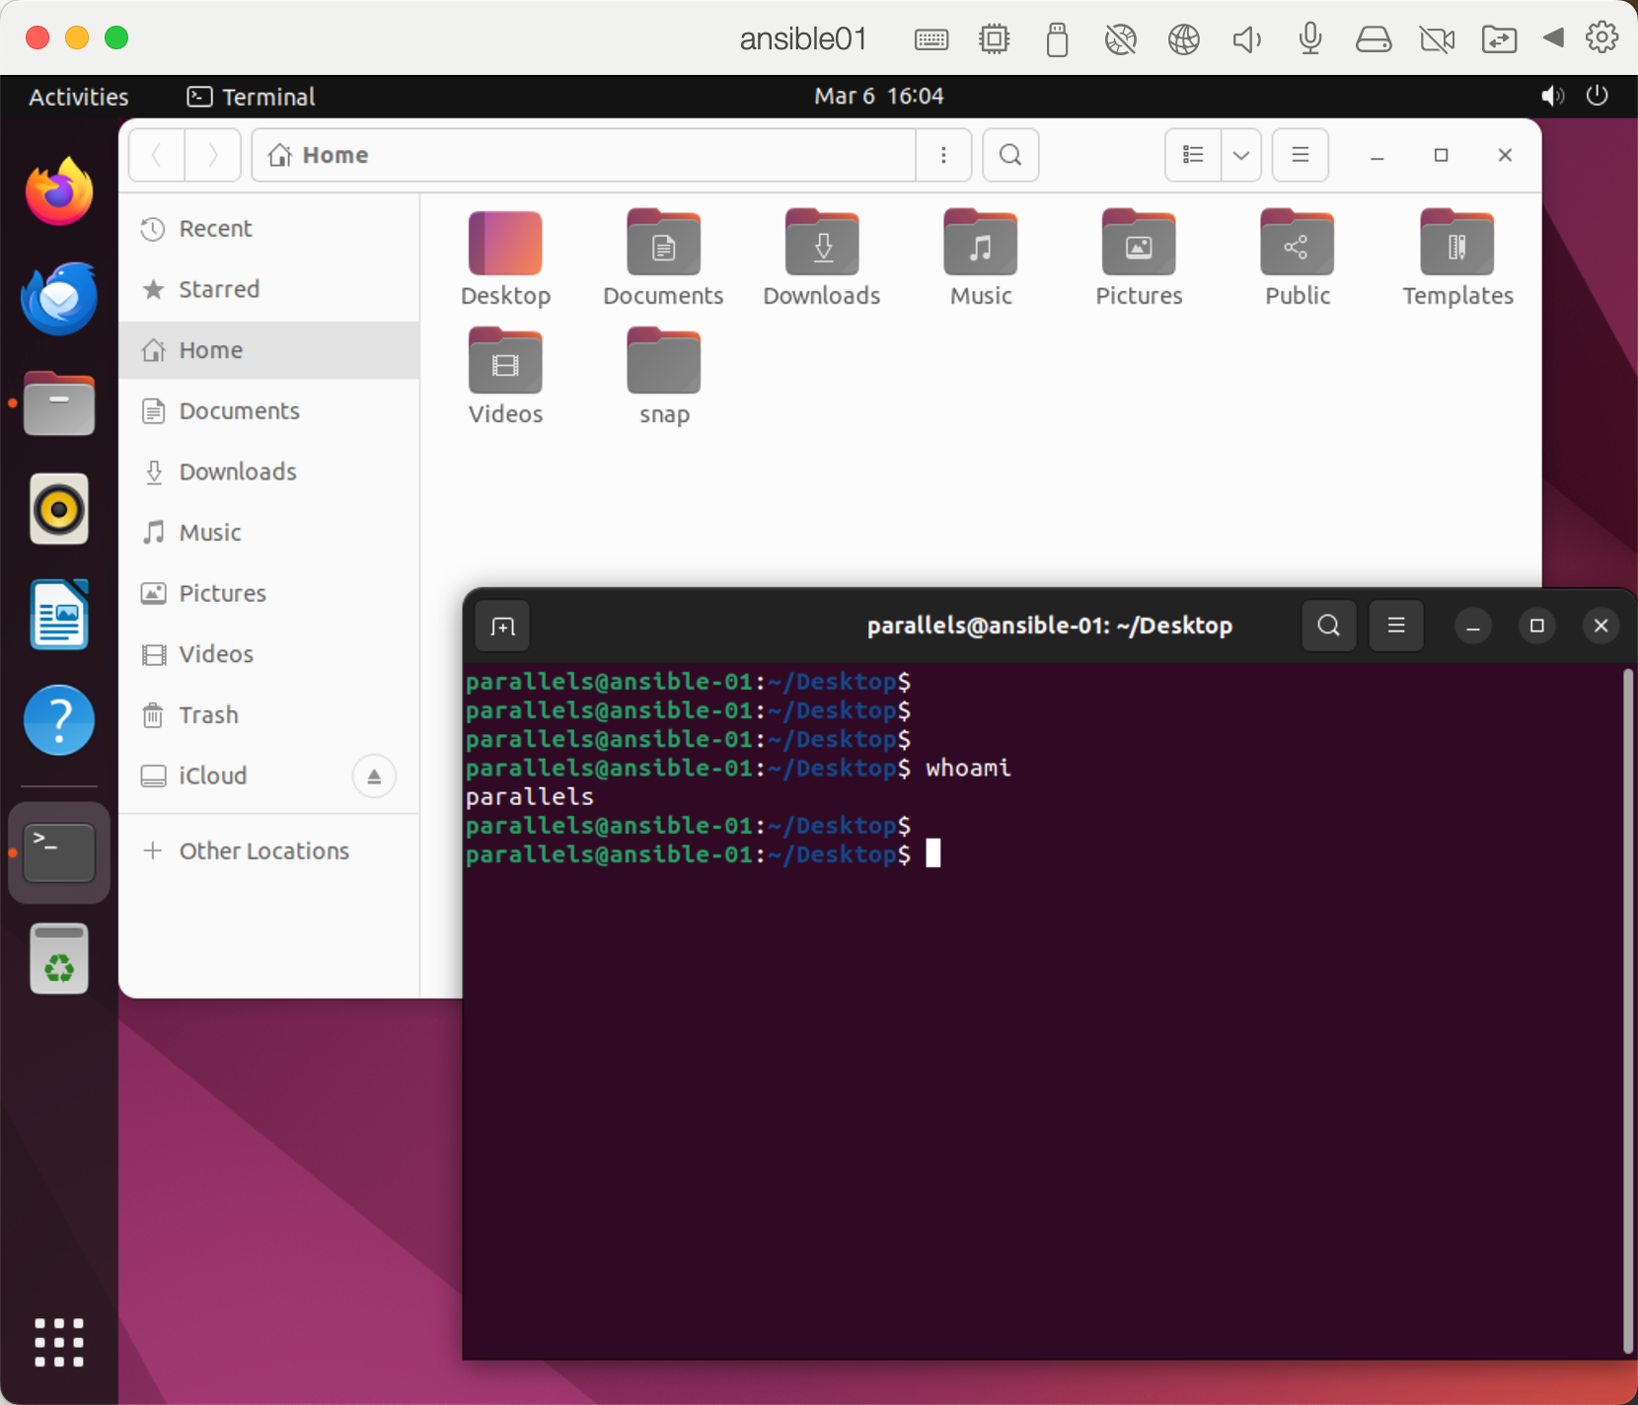The width and height of the screenshot is (1638, 1405).
Task: Open Rhythmbox music player in the dock
Action: [58, 508]
